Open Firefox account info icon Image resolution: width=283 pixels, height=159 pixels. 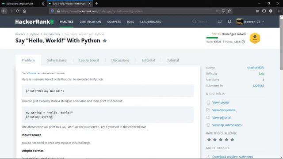(x=271, y=11)
